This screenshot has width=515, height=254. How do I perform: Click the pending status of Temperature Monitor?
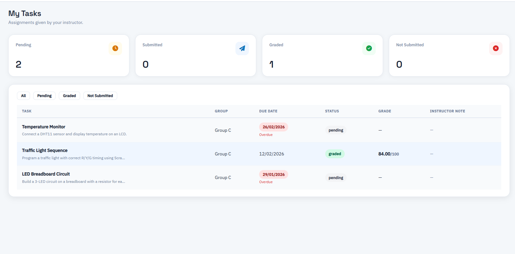pos(336,130)
